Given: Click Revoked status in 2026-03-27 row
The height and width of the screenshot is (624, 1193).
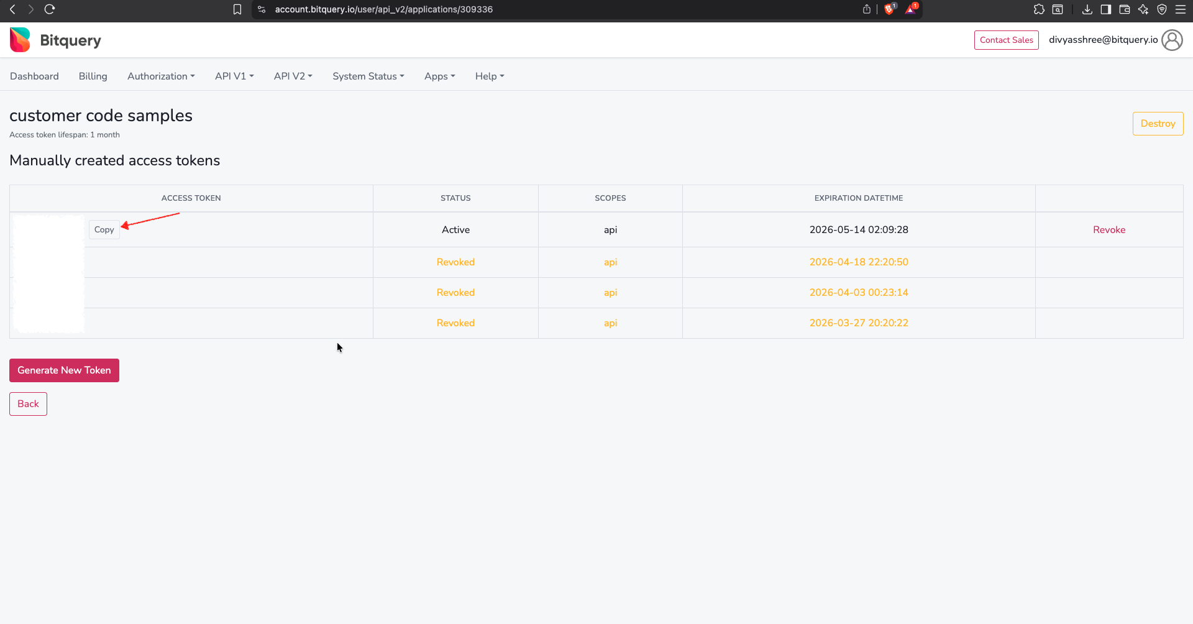Looking at the screenshot, I should click(x=455, y=323).
